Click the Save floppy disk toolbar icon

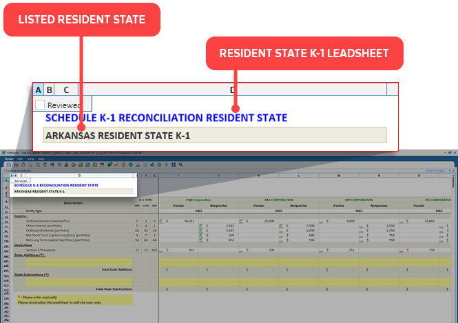tap(9, 165)
